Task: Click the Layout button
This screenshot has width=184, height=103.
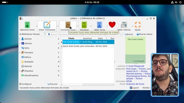Action: tap(134, 88)
